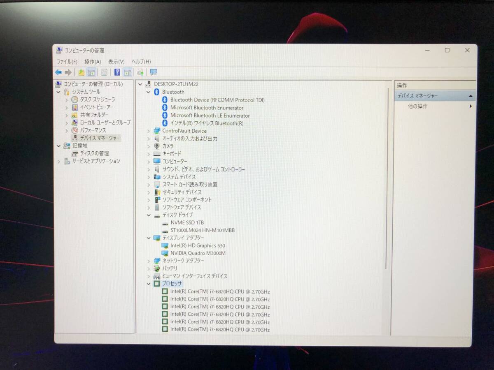The width and height of the screenshot is (494, 370).
Task: Click the イベント ビューアー icon in left tree
Action: click(x=75, y=107)
